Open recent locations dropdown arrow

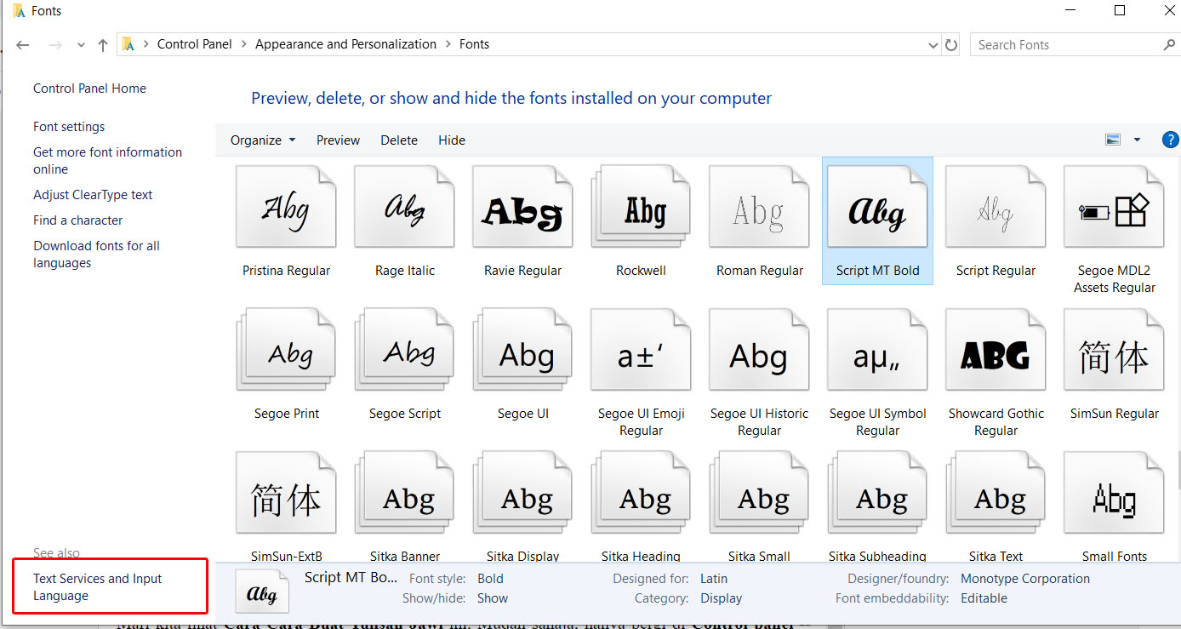[x=81, y=44]
